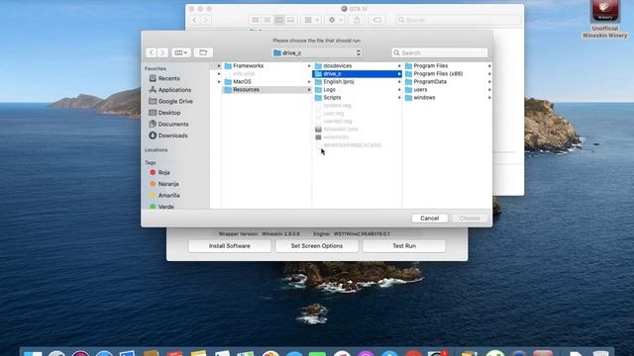Image resolution: width=634 pixels, height=356 pixels.
Task: Click the dialog Search field
Action: (x=440, y=52)
